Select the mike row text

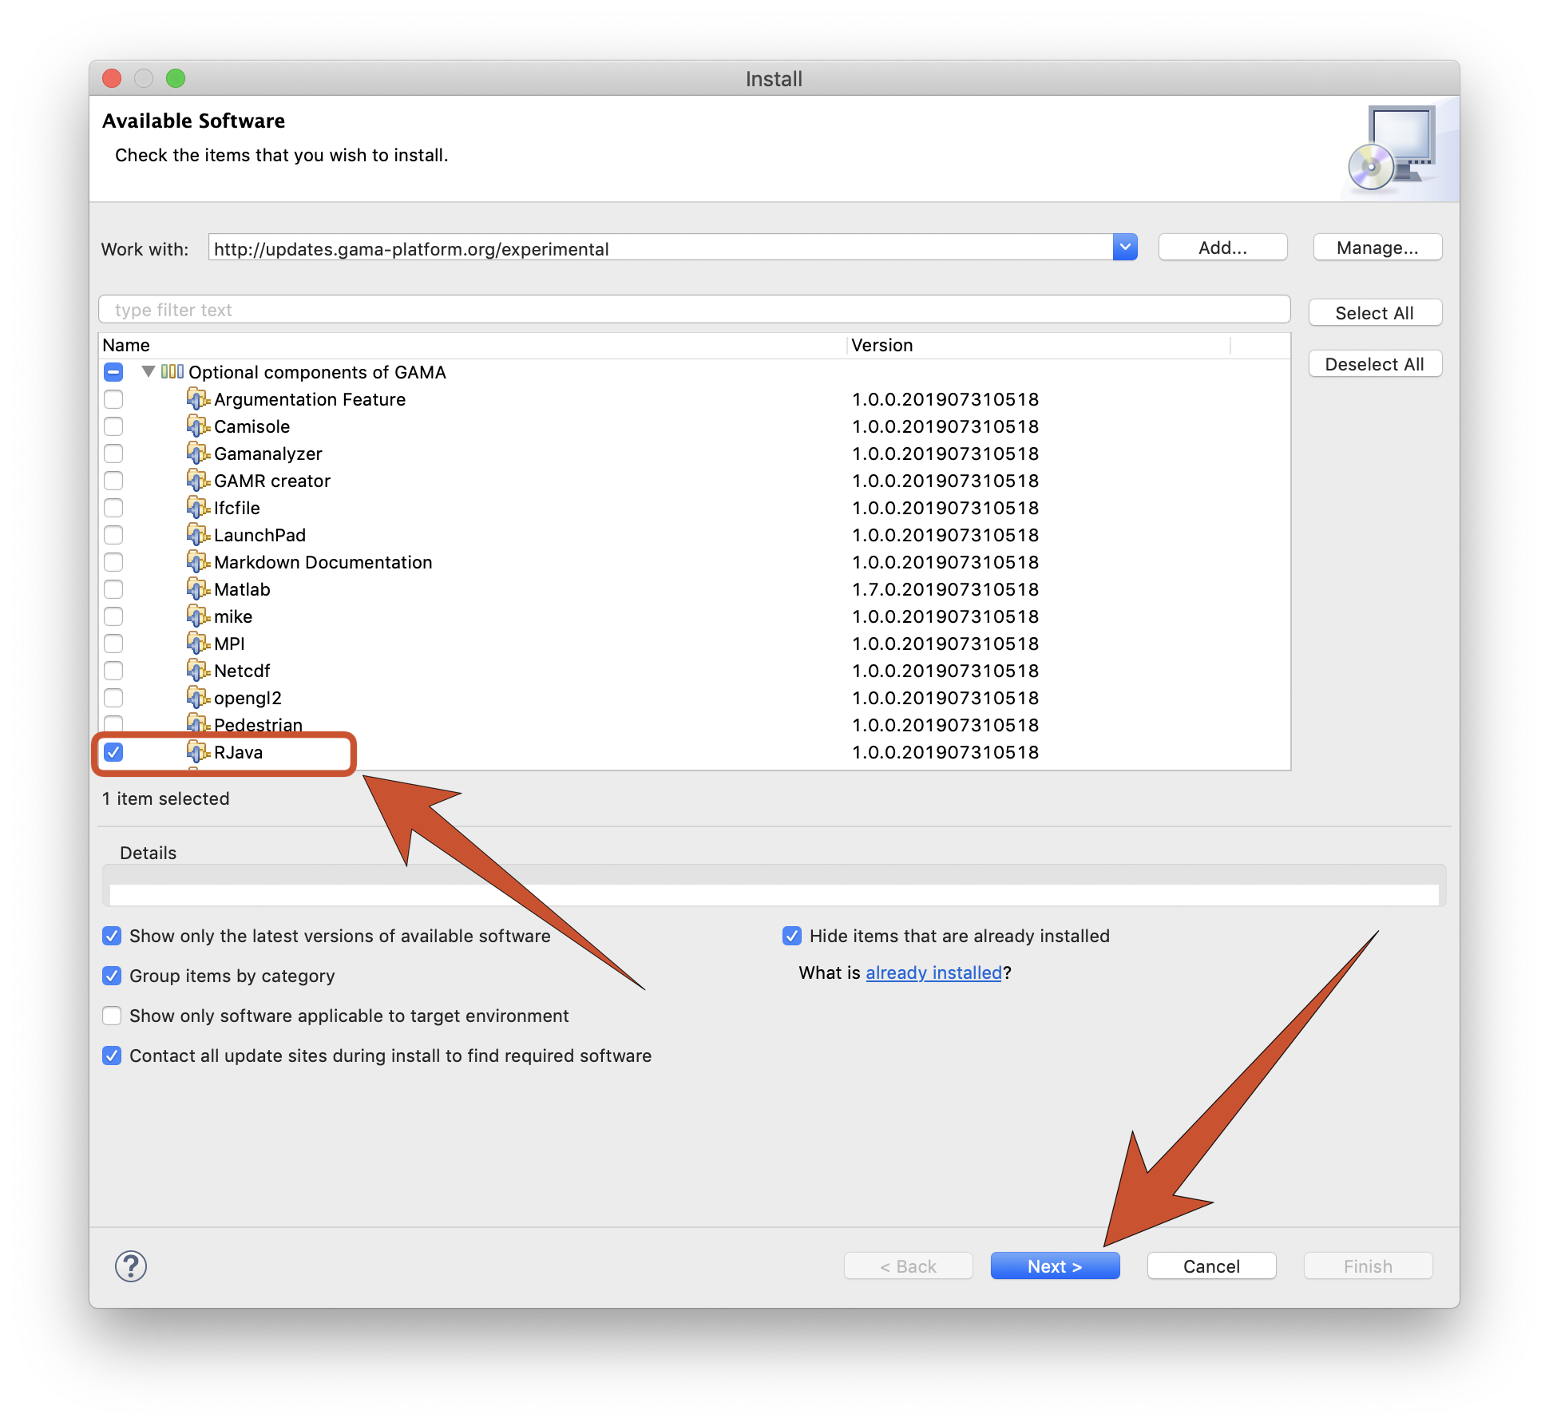[x=233, y=616]
